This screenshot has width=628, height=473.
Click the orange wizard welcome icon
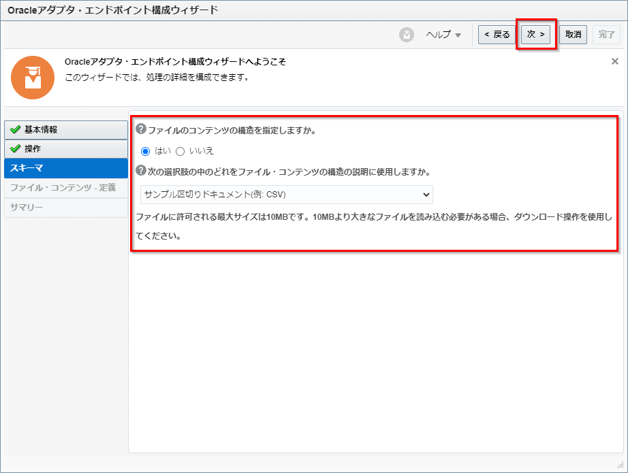pos(33,77)
